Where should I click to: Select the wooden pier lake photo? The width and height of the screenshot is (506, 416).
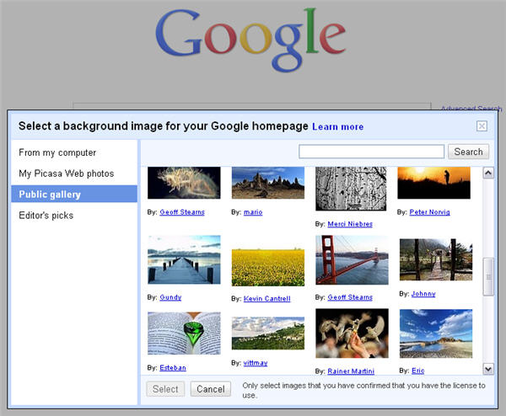click(184, 260)
